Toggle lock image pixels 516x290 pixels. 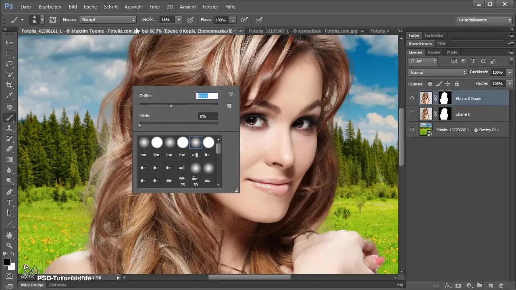click(439, 84)
